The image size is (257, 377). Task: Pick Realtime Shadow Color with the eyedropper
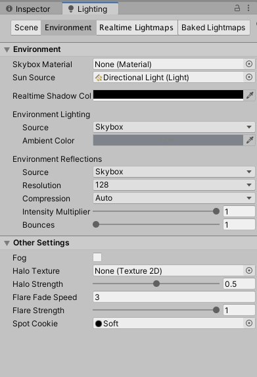click(x=250, y=95)
